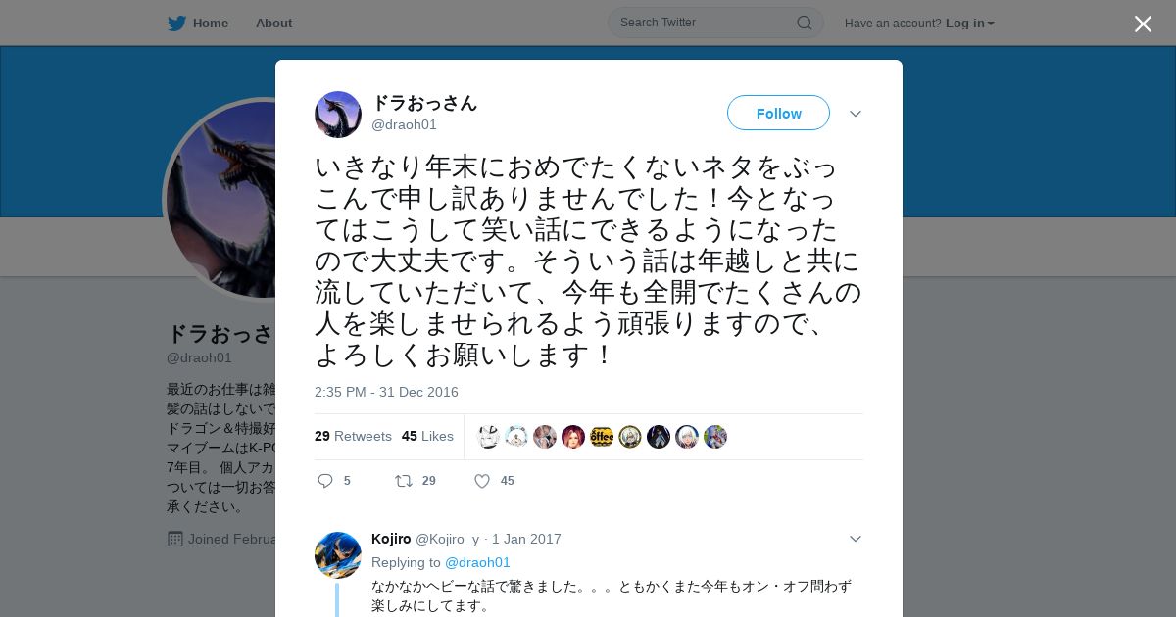This screenshot has width=1176, height=617.
Task: Expand options chevron on Kojiro's reply
Action: pos(856,539)
